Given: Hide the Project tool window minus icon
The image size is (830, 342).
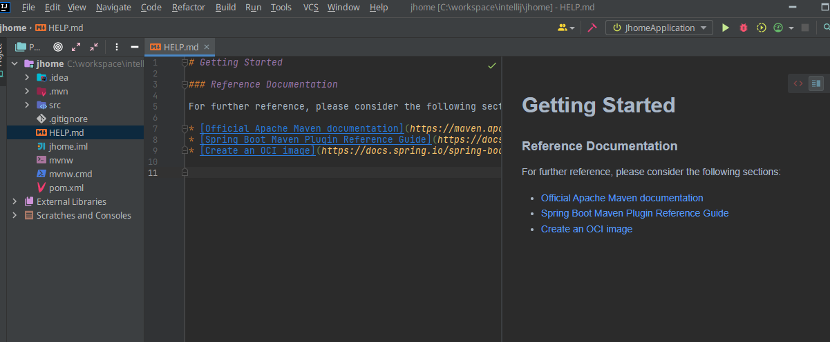Looking at the screenshot, I should [x=135, y=47].
